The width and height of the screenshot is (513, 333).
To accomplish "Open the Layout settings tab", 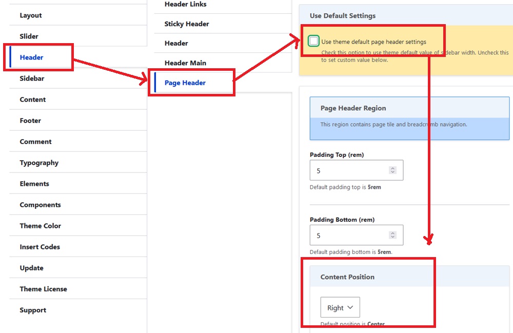I will 31,15.
